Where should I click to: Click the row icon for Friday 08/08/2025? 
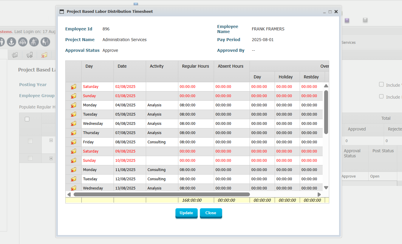[x=73, y=142]
